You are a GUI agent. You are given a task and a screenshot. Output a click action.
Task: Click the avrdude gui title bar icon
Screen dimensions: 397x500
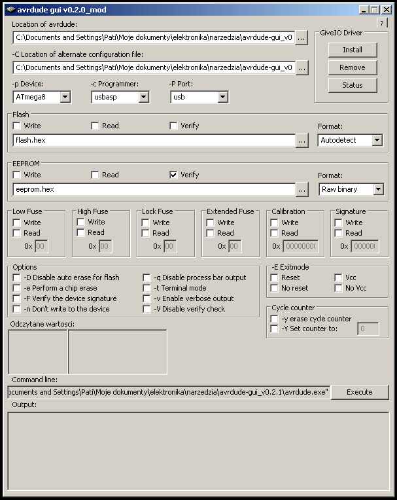point(11,10)
